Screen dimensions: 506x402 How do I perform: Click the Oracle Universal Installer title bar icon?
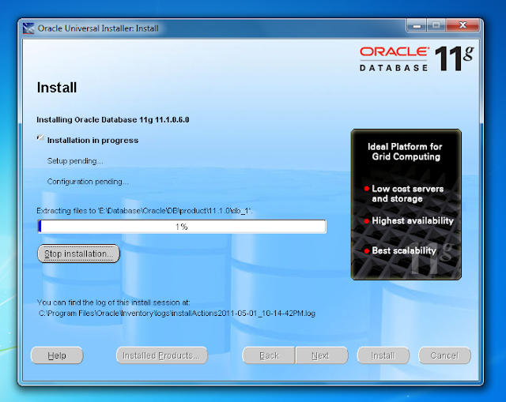coord(28,28)
